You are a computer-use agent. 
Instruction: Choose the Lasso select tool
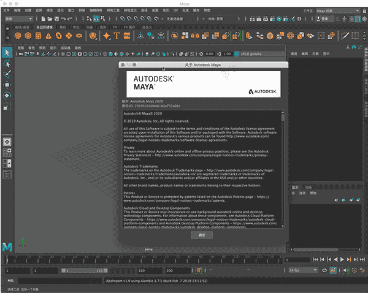pyautogui.click(x=7, y=64)
